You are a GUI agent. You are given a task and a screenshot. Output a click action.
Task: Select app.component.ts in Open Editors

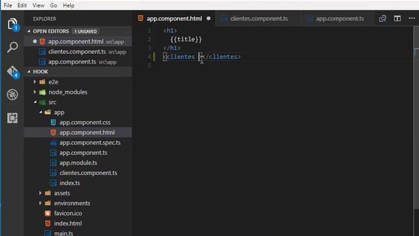(x=78, y=62)
